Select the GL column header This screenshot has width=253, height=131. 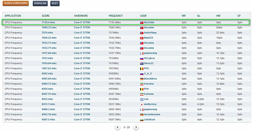coord(199,16)
